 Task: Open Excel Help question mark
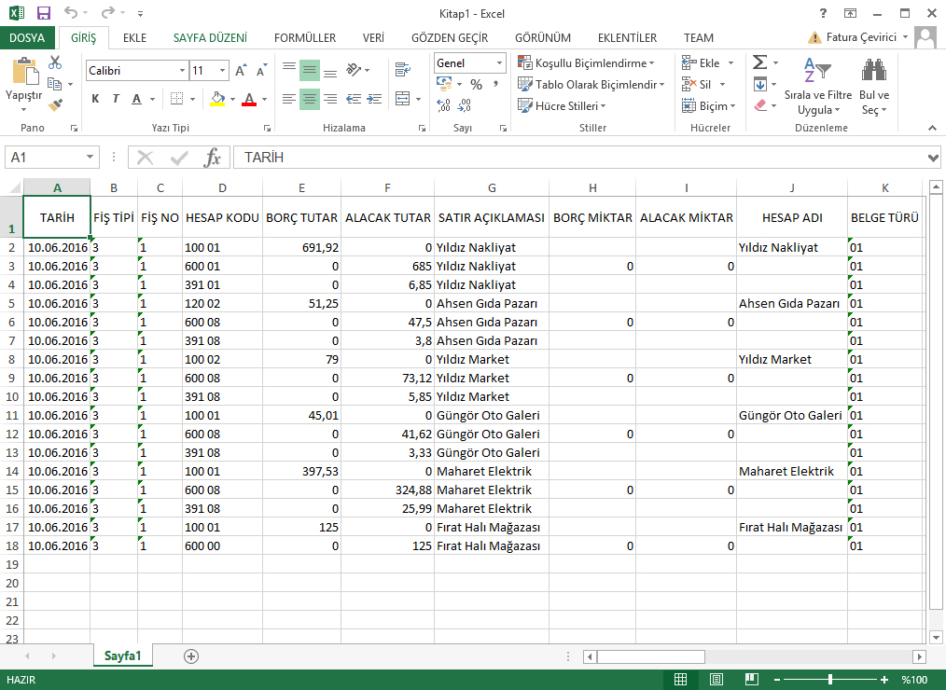point(823,13)
